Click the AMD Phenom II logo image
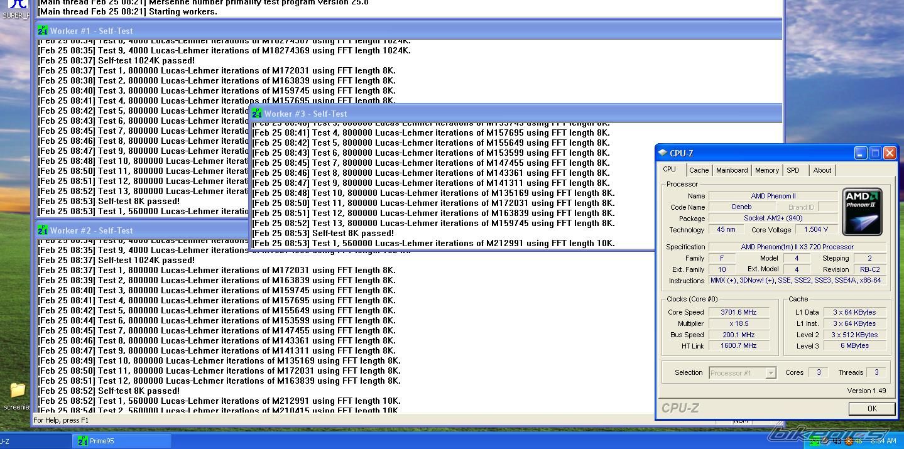 point(862,212)
